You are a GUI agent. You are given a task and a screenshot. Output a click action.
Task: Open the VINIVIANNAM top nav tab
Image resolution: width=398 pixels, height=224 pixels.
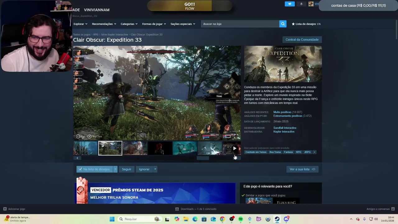click(97, 10)
